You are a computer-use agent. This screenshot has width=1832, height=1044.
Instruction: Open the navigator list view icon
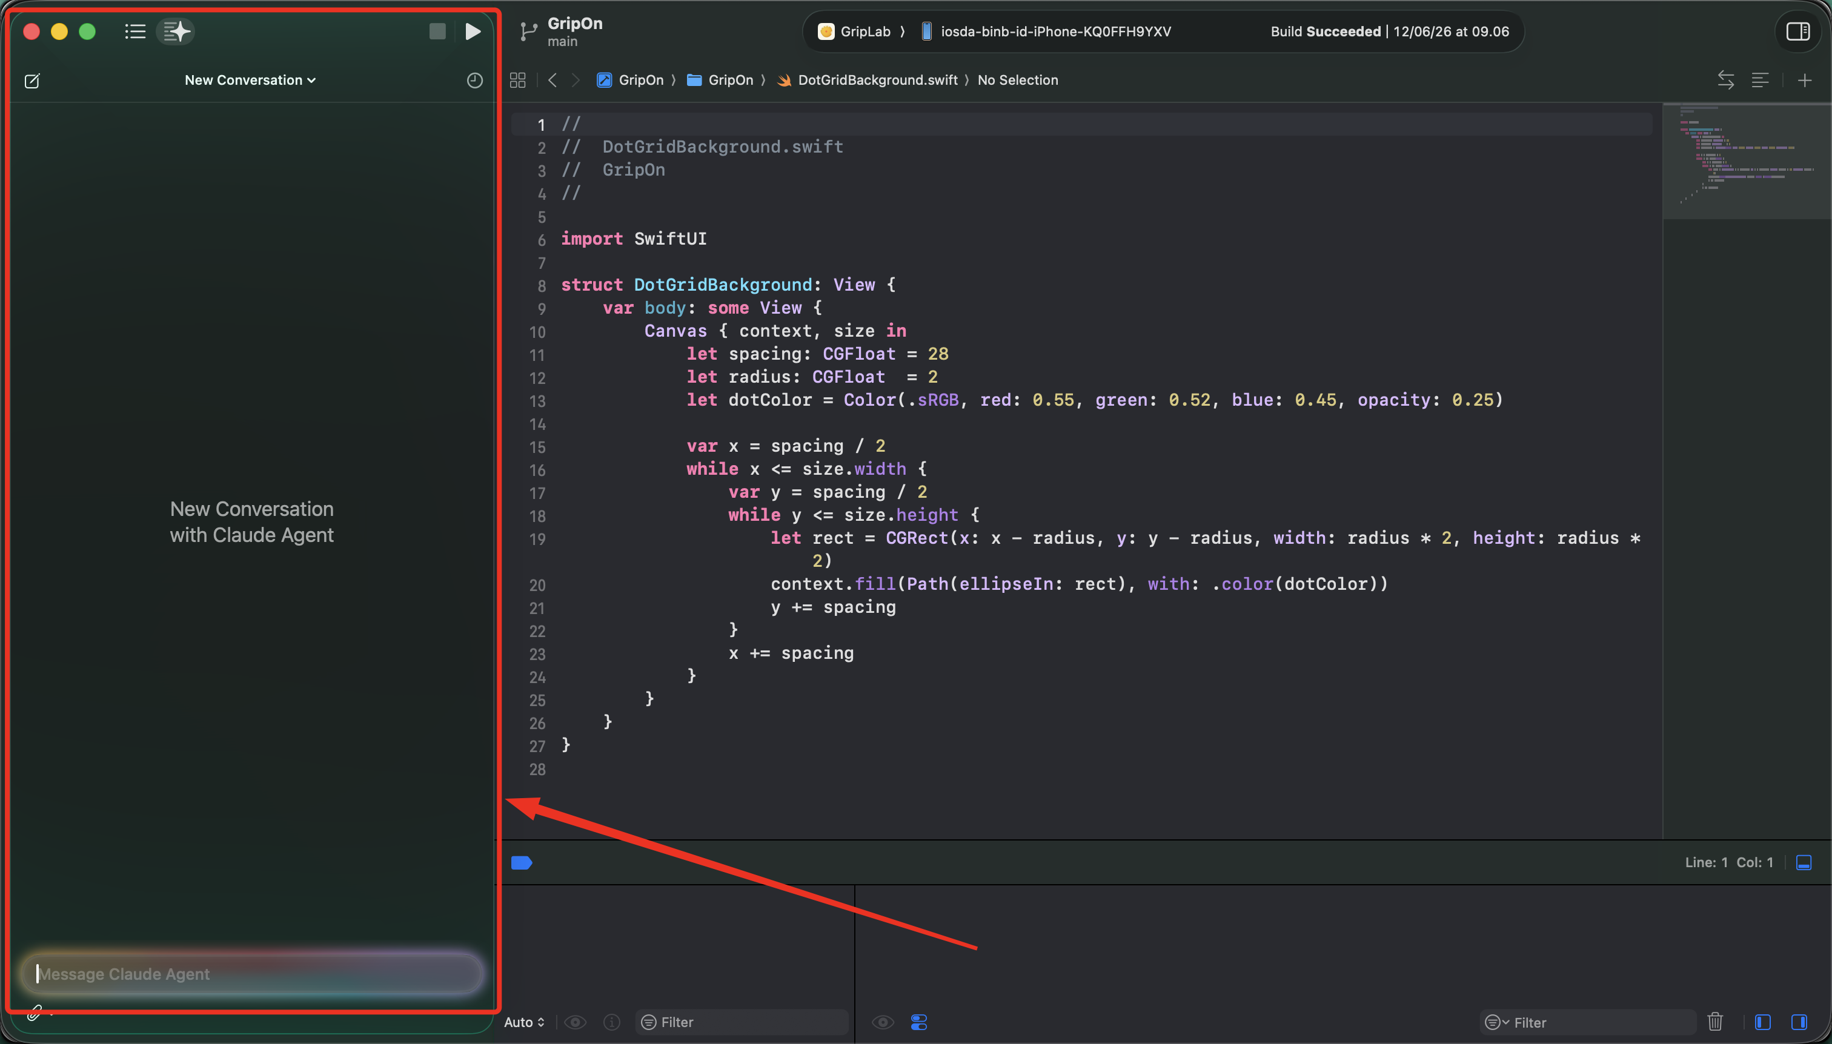(135, 31)
